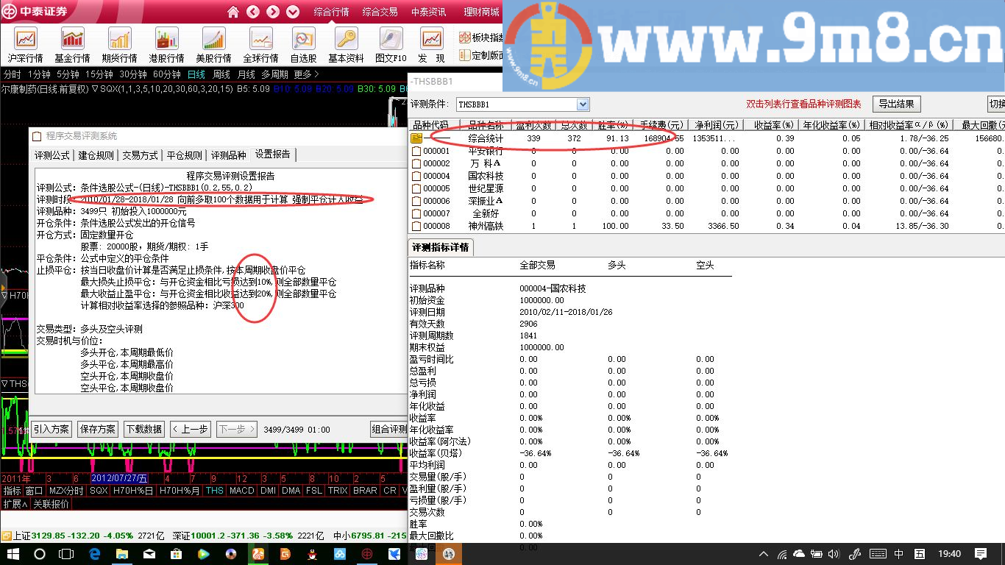1005x565 pixels.
Task: Open Windows Start menu
Action: [x=13, y=553]
